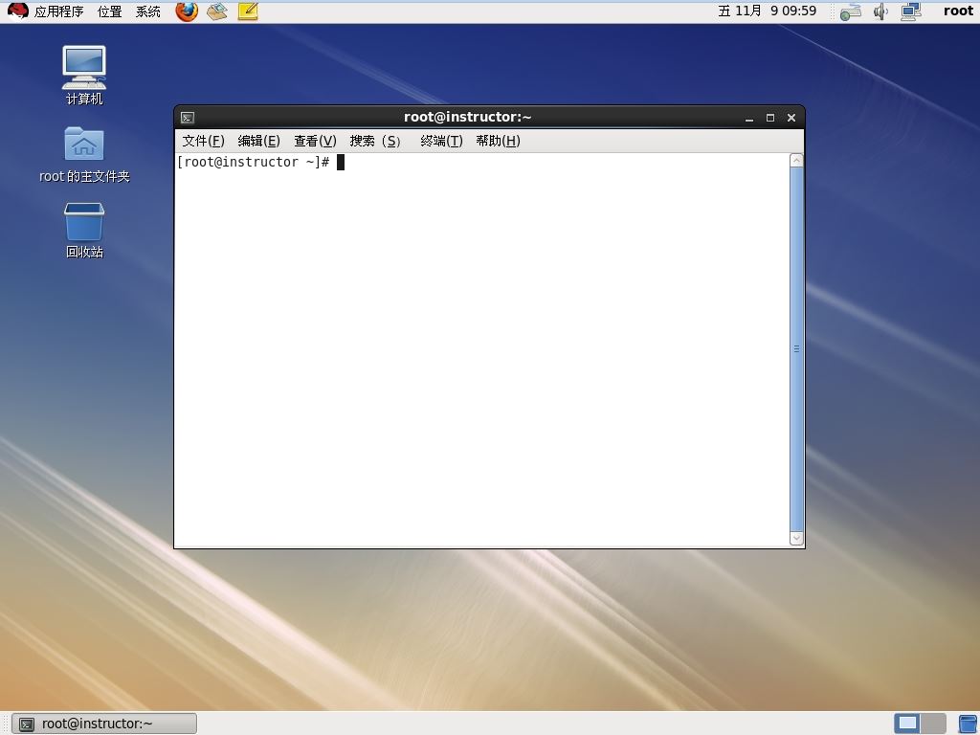Maximize the terminal window
This screenshot has height=735, width=980.
[x=770, y=118]
